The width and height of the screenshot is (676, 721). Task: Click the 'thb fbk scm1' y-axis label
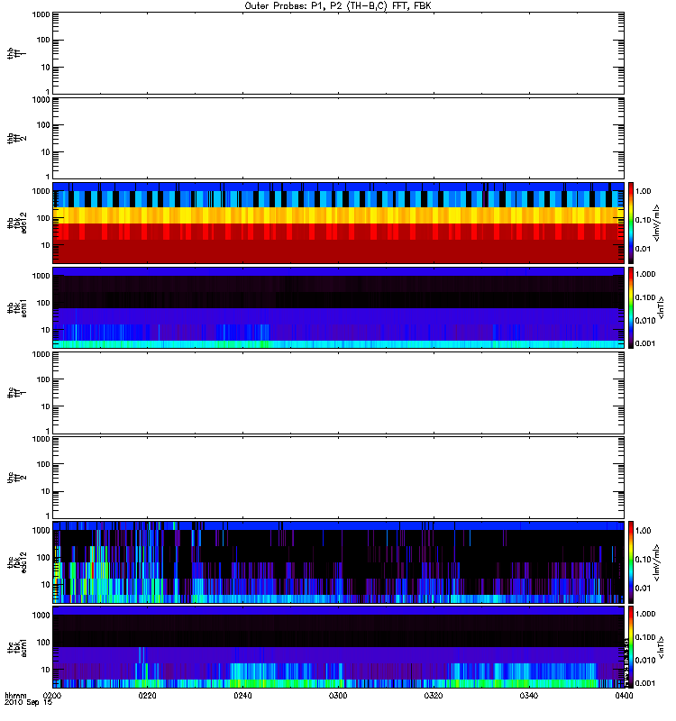17,307
